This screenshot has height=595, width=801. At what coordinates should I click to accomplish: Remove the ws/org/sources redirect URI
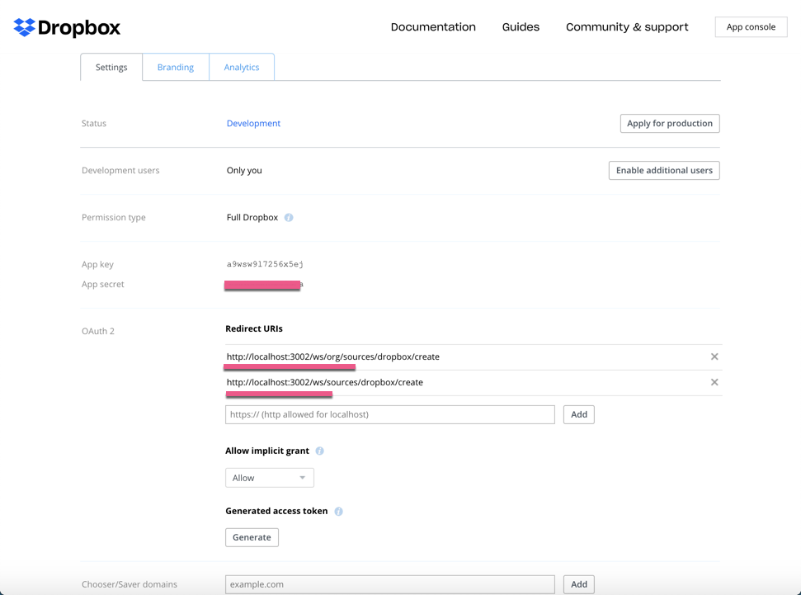pyautogui.click(x=714, y=357)
